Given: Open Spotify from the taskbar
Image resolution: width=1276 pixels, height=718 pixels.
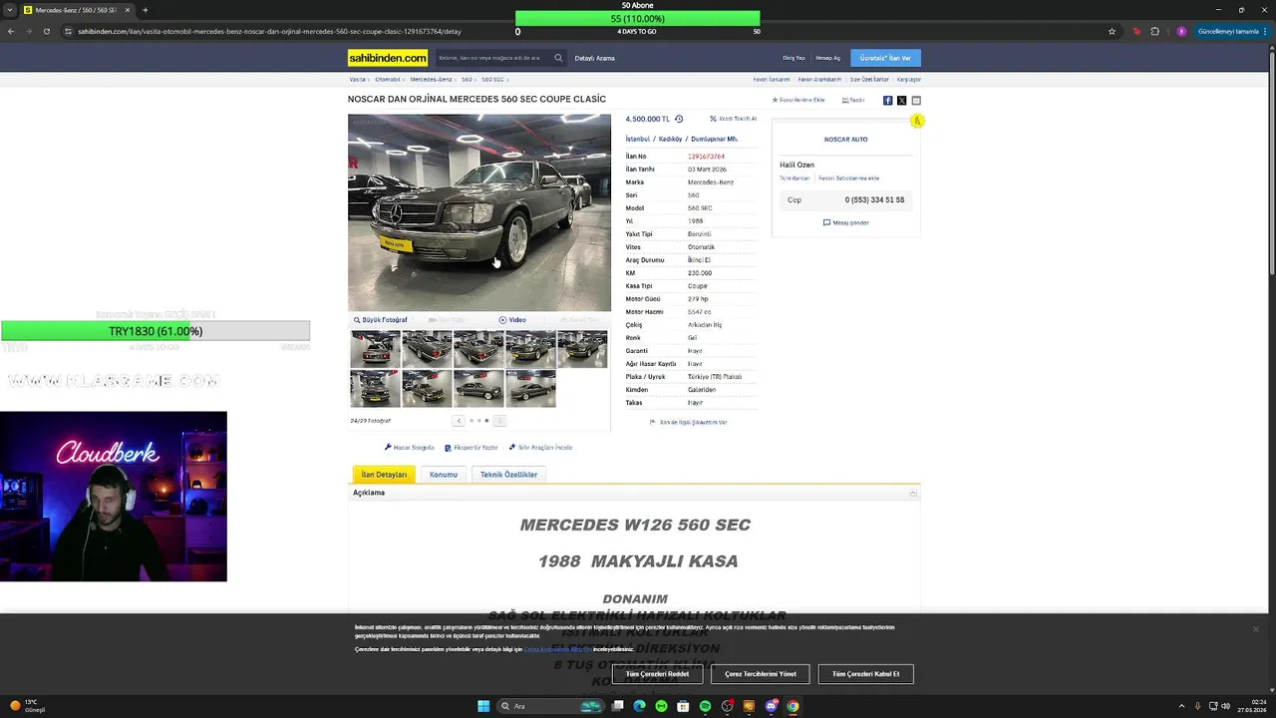Looking at the screenshot, I should 705,706.
